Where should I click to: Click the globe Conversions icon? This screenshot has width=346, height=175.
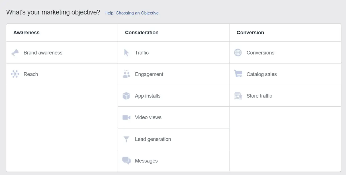[x=238, y=53]
